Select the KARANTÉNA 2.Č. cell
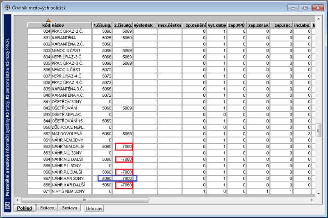This screenshot has width=328, height=218. point(71,44)
